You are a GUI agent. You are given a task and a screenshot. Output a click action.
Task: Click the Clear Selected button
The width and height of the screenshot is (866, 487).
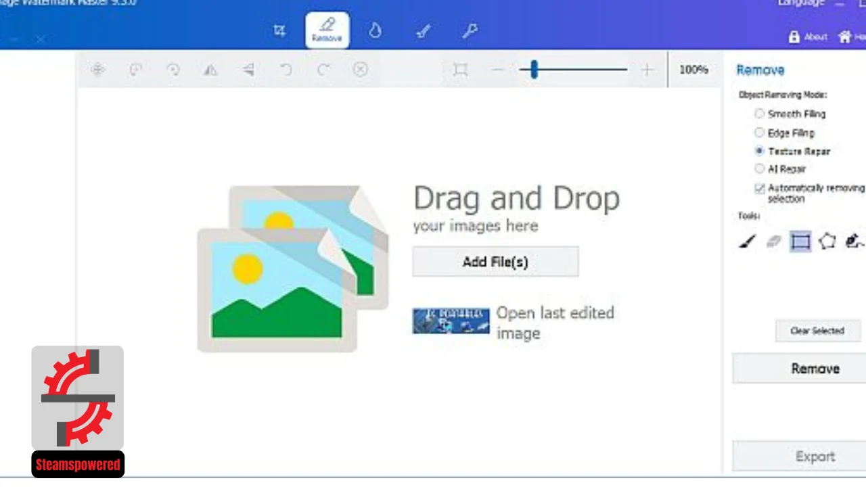(817, 331)
